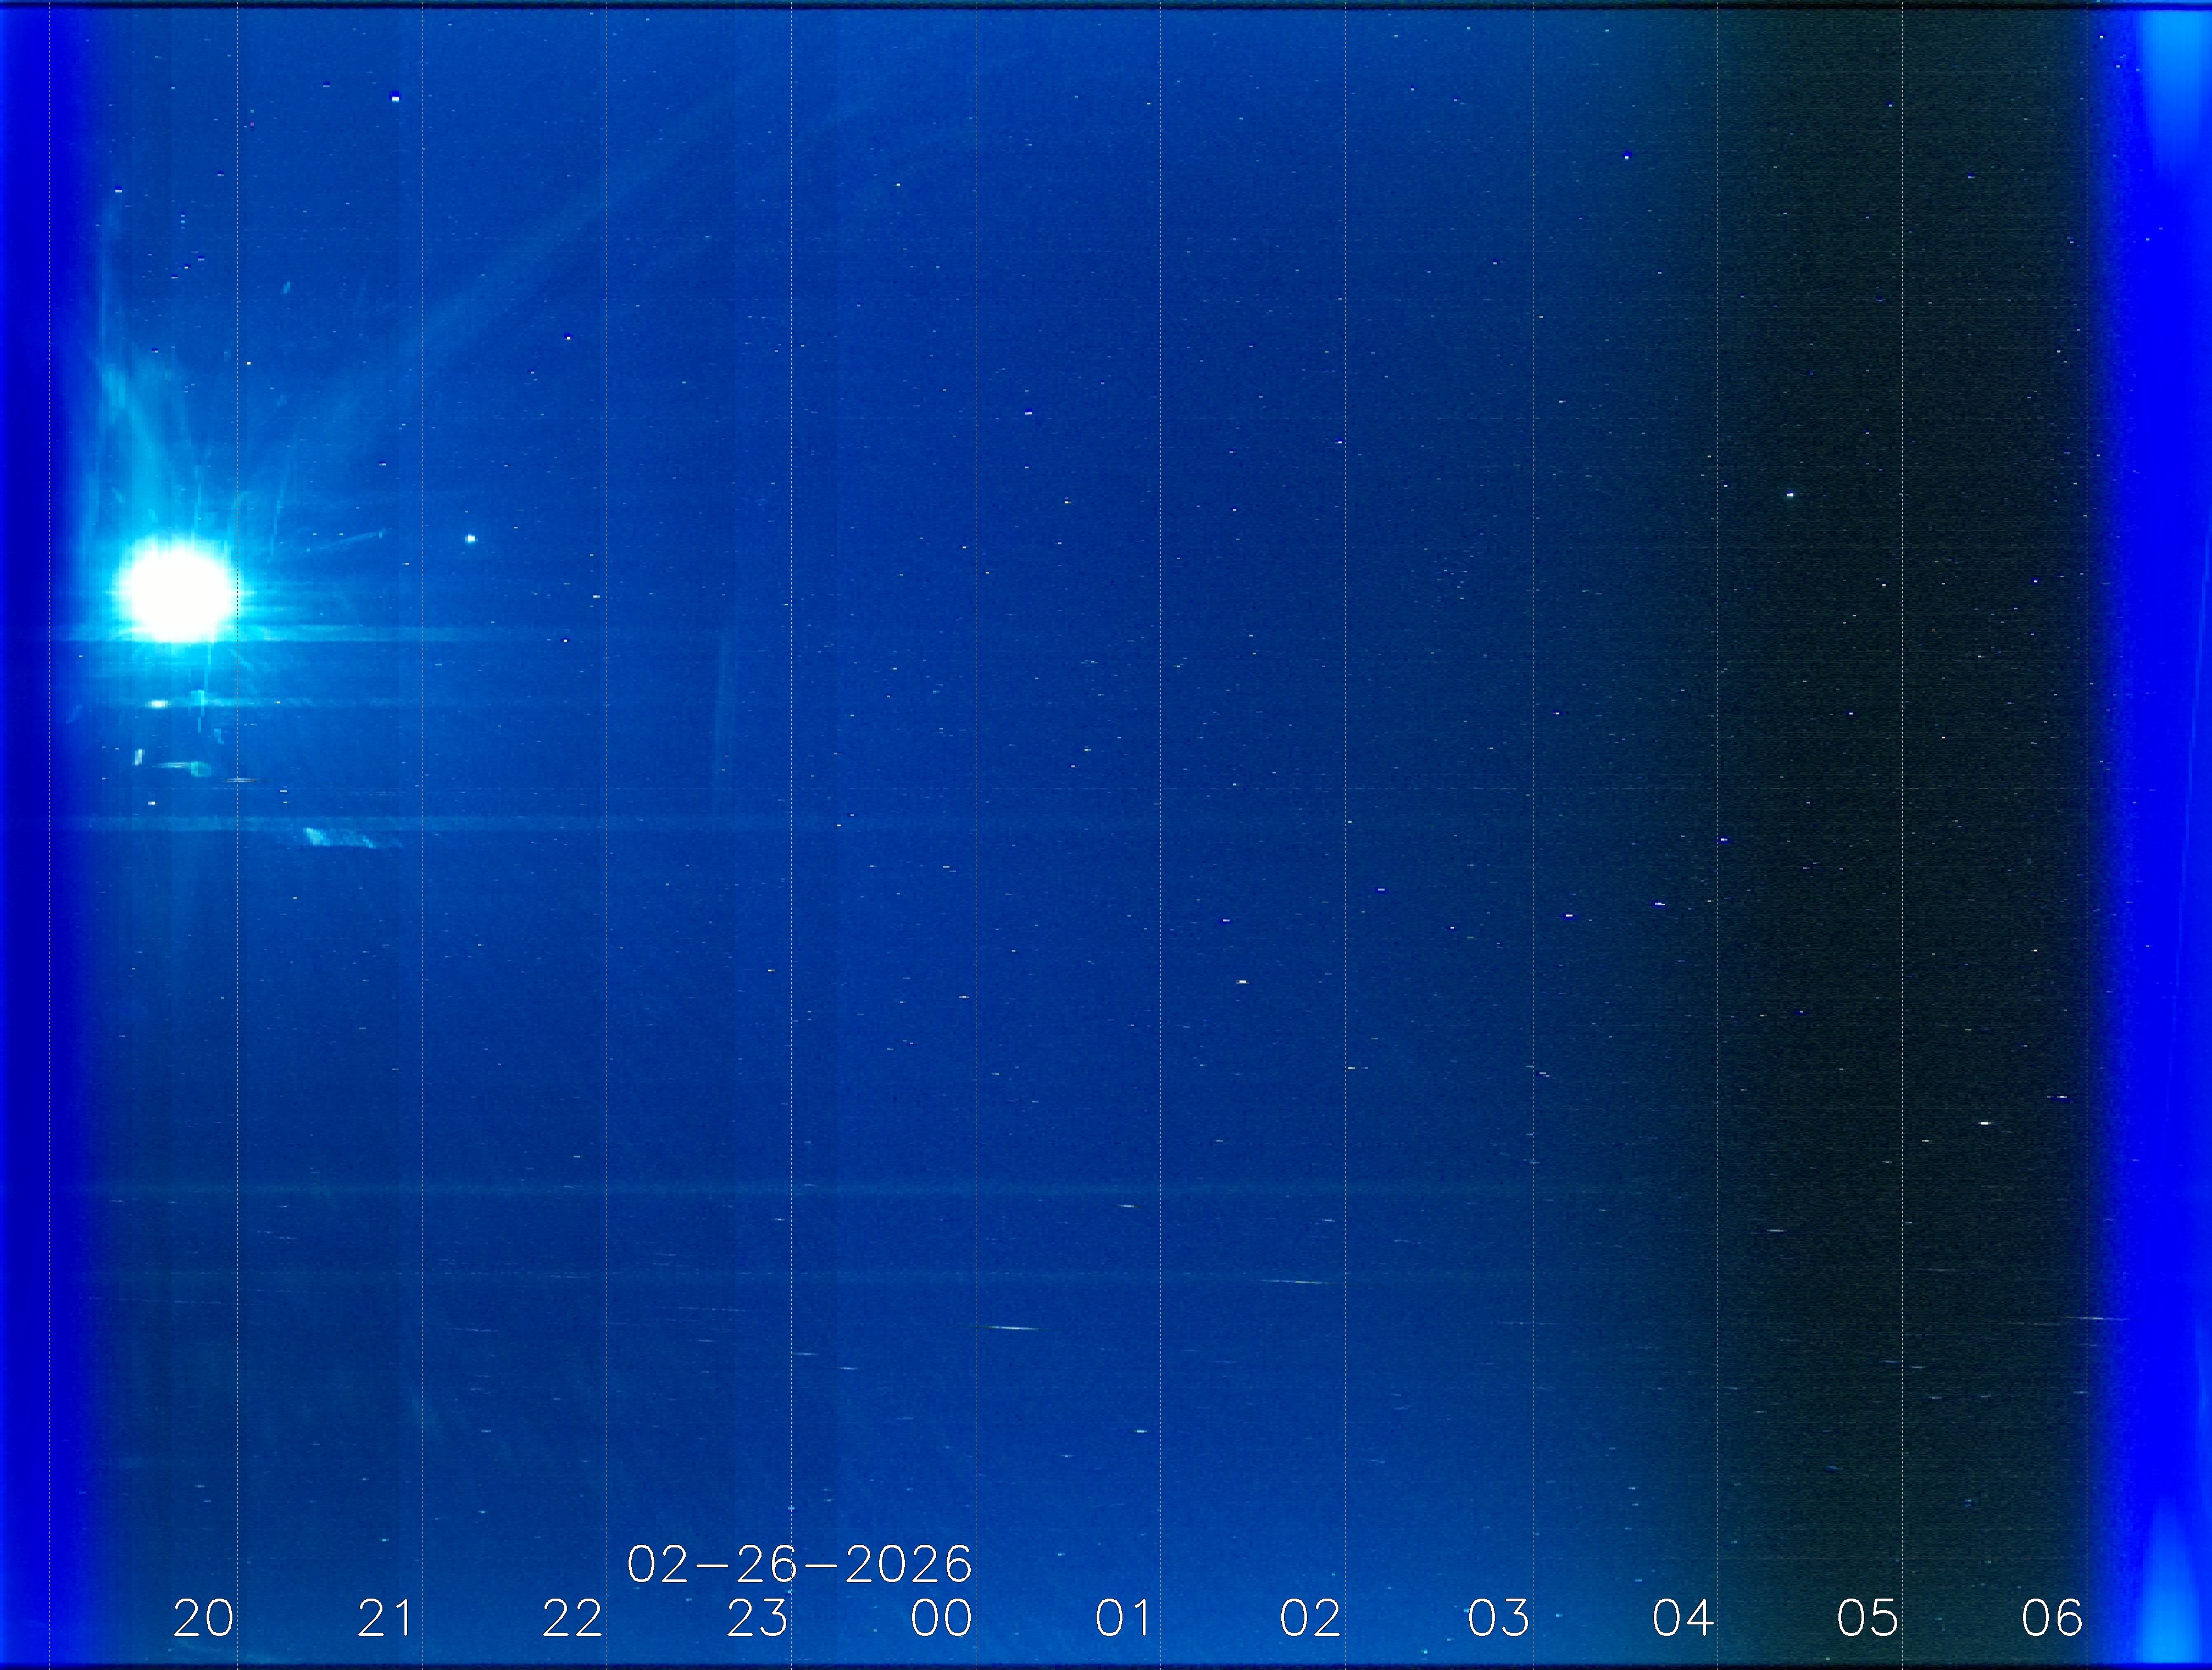Click the 05 hour label
Screen dimensions: 2212x1670
pyautogui.click(x=1867, y=1618)
